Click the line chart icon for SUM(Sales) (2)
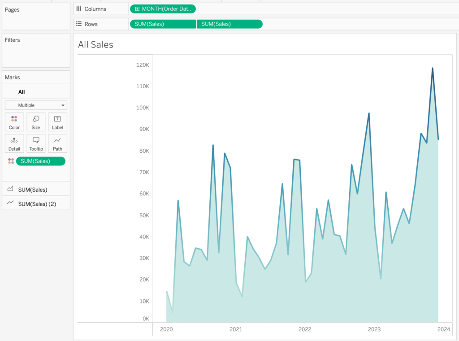The image size is (459, 341). (x=10, y=203)
